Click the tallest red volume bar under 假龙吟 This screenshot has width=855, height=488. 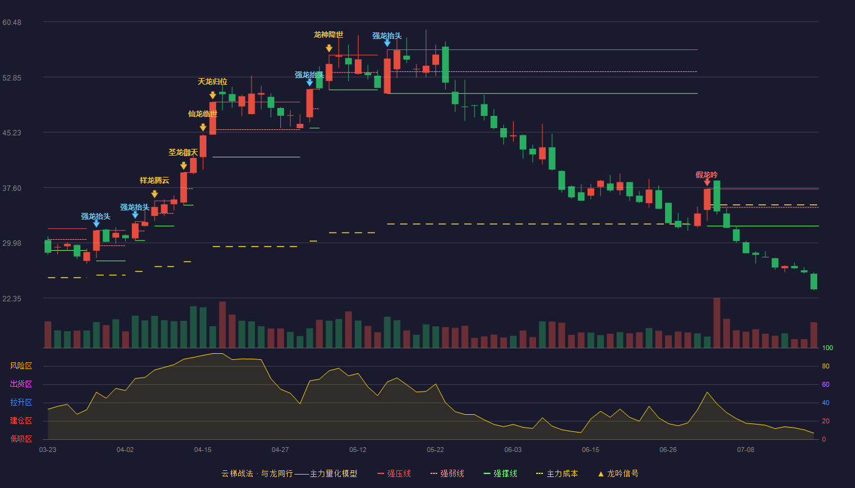(x=717, y=323)
